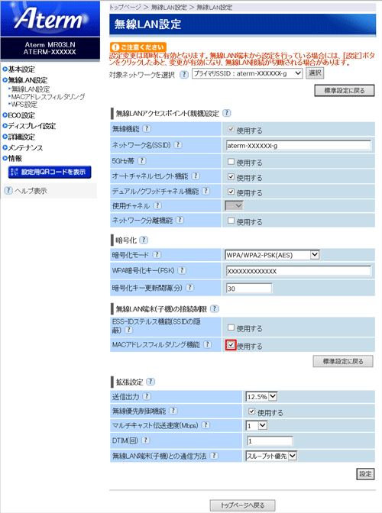Click help icon beside WPA暗号化キー(PSK)
This screenshot has height=513, width=382.
(x=182, y=270)
